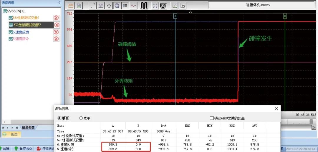Click the list view toolbar icon
Viewport: 318px width, 152px height.
coord(125,6)
